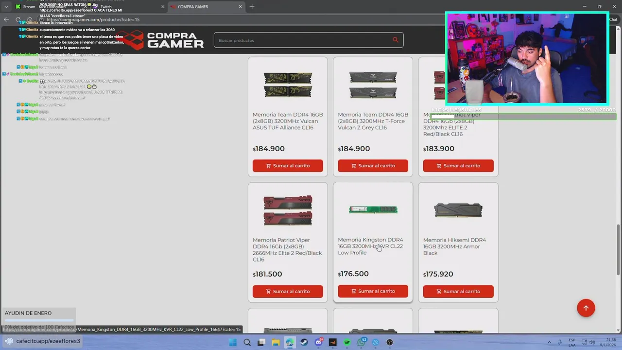
Task: Click the ESP LAA language indicator
Action: pos(572,342)
